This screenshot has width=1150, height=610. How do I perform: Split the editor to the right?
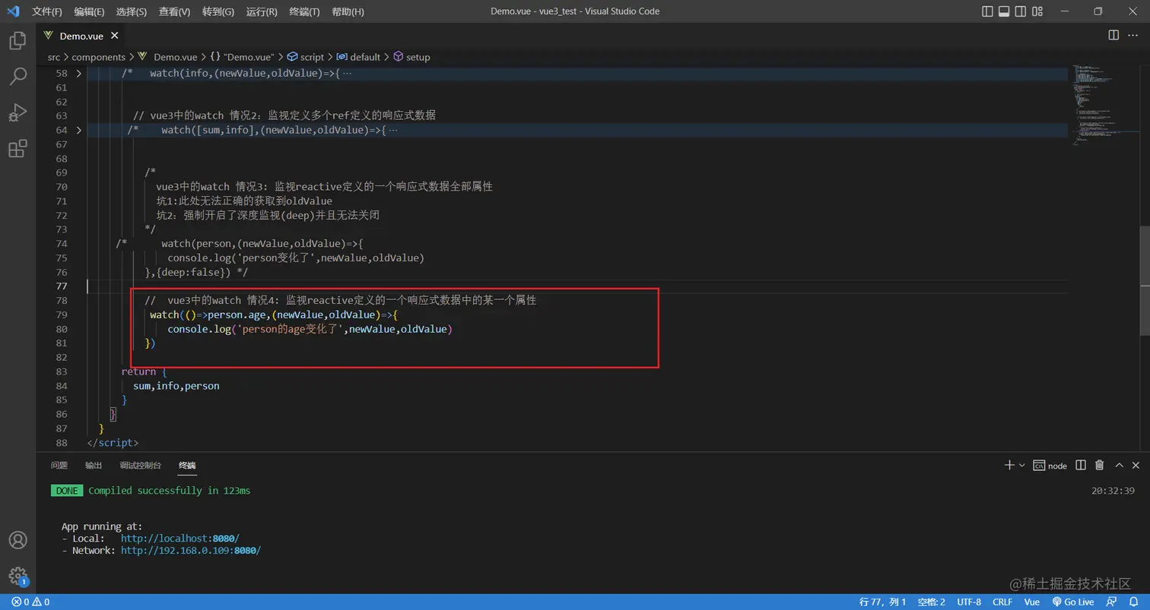pyautogui.click(x=1113, y=35)
